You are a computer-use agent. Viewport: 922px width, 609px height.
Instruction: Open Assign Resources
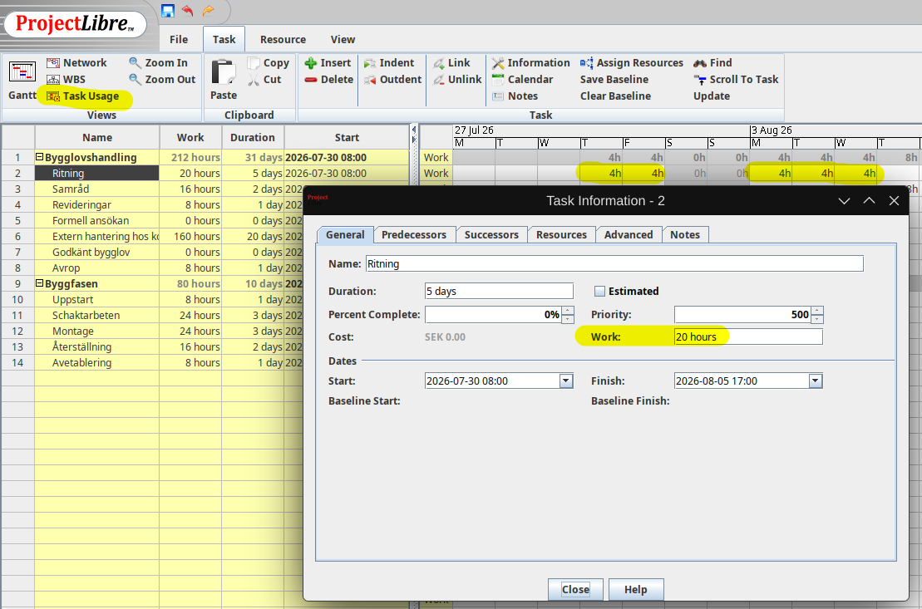(632, 63)
